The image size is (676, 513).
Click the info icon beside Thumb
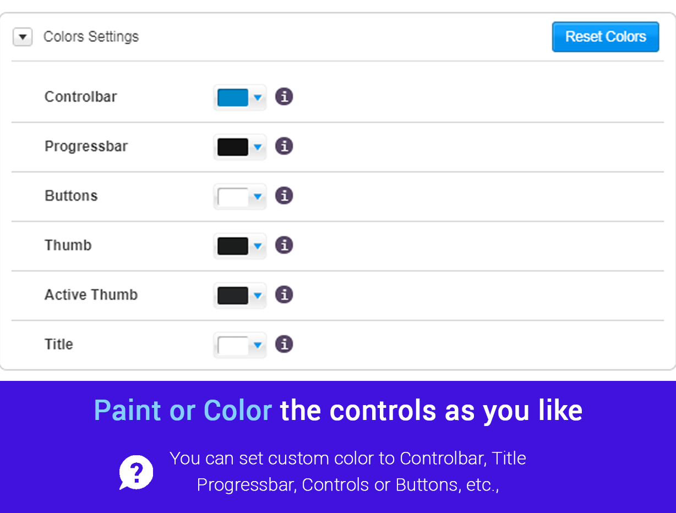(x=284, y=245)
